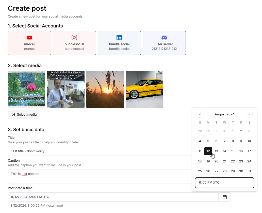Focus the Title input field
The width and height of the screenshot is (262, 213).
(100, 151)
